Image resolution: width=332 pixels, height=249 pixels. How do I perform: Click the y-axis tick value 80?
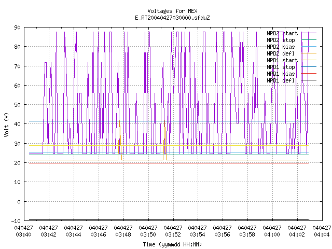point(17,47)
